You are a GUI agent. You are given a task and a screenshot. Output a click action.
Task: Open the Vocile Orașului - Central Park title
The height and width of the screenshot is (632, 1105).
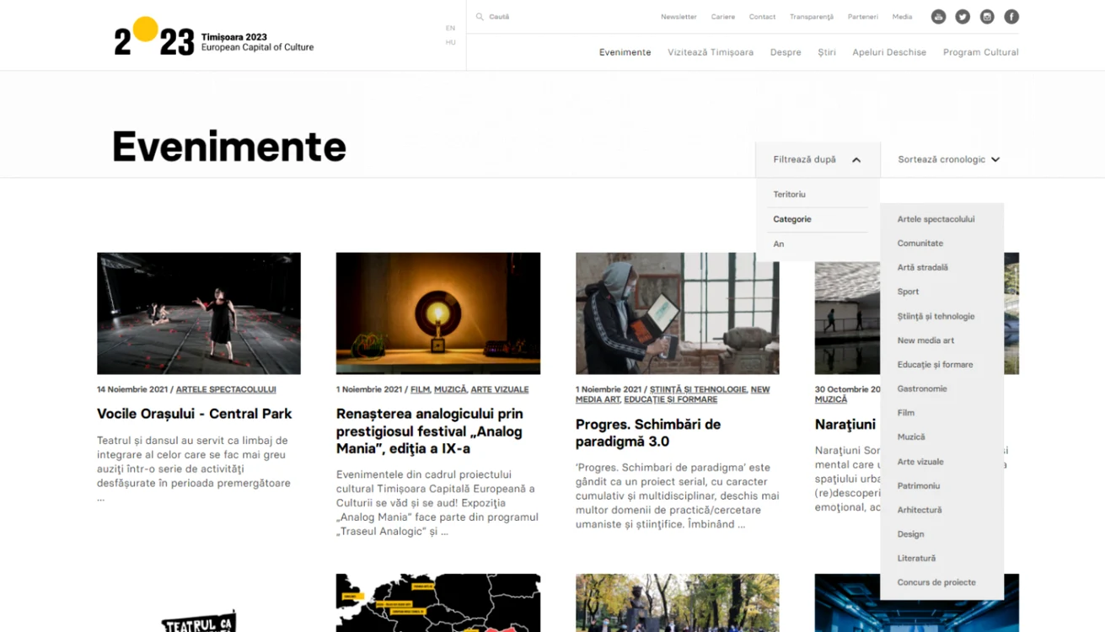(195, 414)
